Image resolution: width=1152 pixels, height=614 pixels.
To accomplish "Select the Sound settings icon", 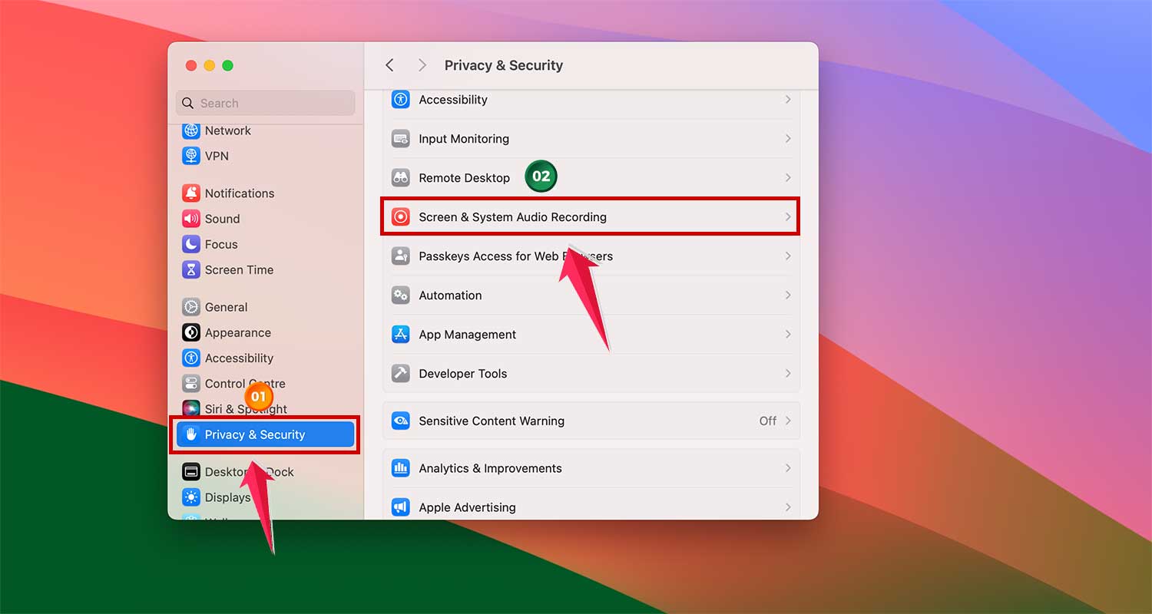I will click(x=190, y=219).
